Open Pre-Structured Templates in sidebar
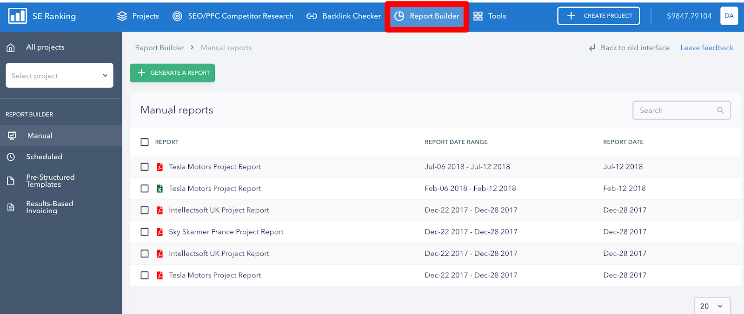 pyautogui.click(x=50, y=181)
